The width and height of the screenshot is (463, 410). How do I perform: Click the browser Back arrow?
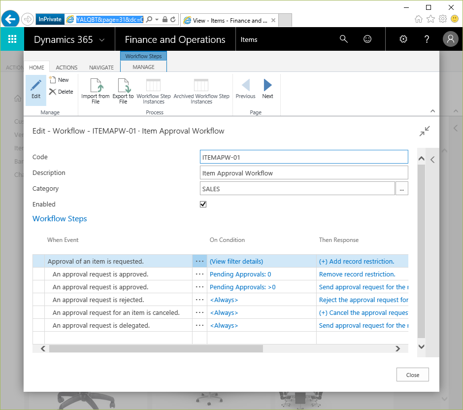(x=10, y=20)
